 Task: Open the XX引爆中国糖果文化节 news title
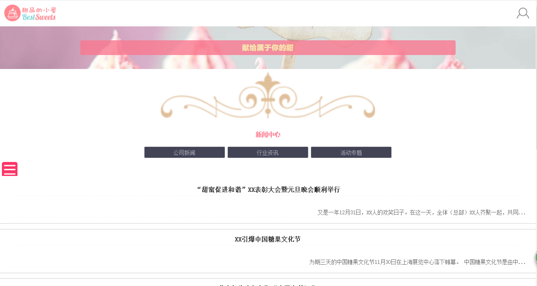coord(268,239)
